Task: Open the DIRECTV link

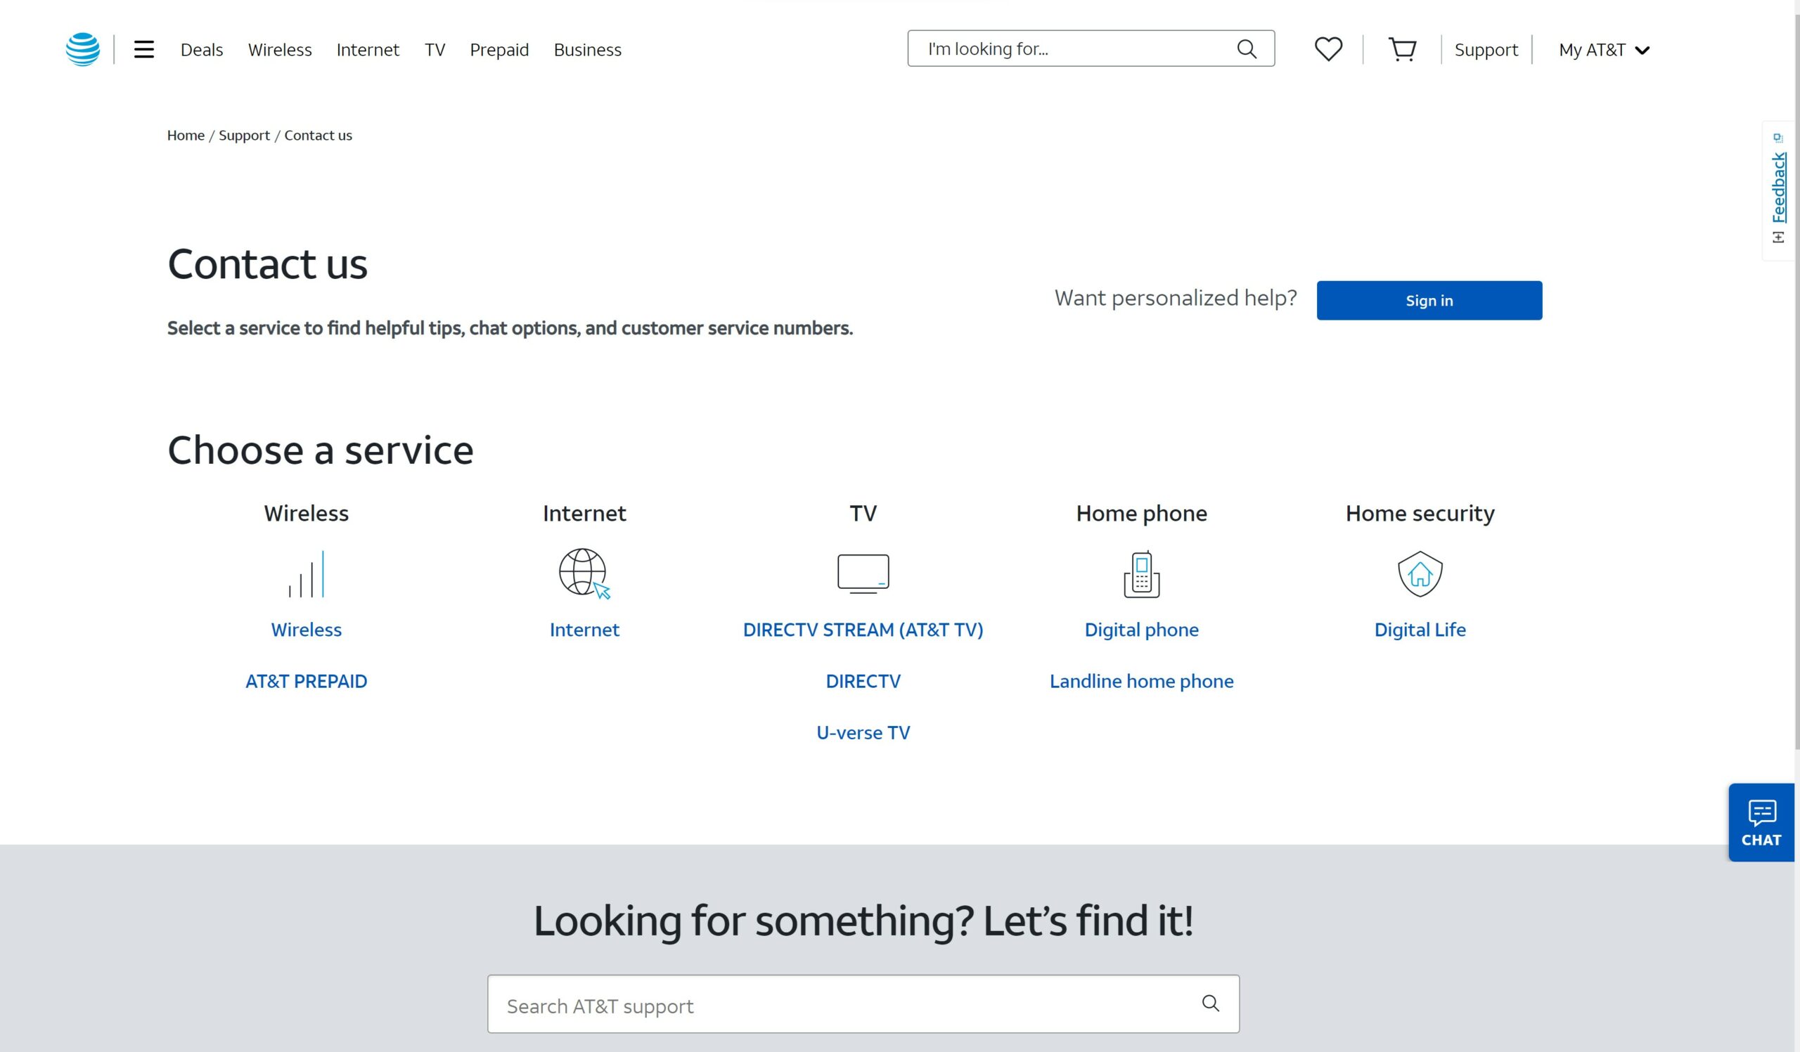Action: [863, 681]
